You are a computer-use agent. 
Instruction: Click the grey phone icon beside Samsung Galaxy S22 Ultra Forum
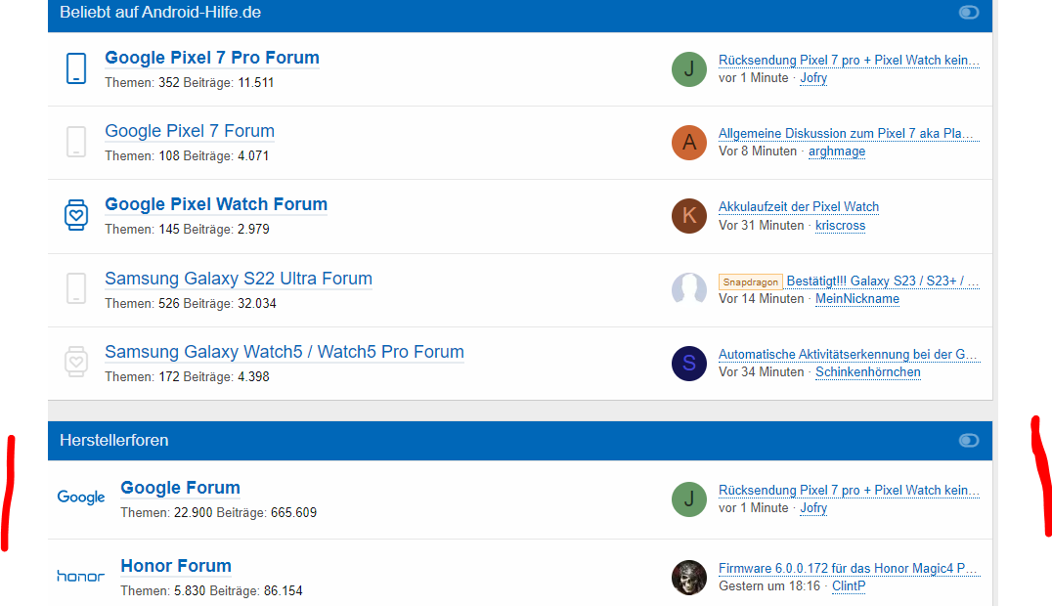[x=76, y=288]
